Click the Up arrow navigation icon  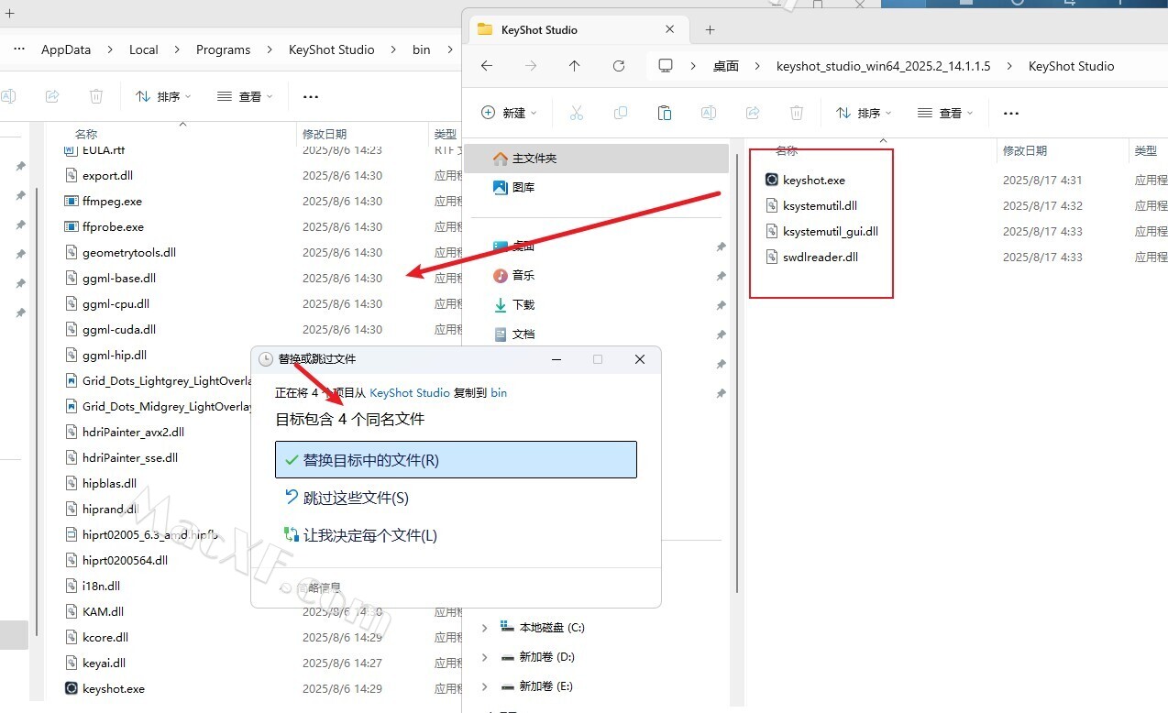575,66
